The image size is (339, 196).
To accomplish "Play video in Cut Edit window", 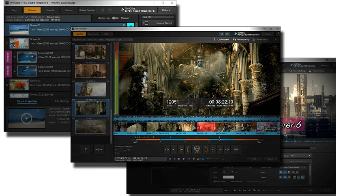I will pos(179,159).
